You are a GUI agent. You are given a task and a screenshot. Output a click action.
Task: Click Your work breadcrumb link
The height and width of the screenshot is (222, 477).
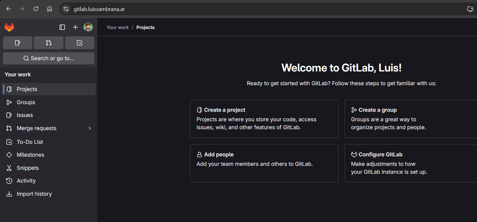pyautogui.click(x=118, y=27)
